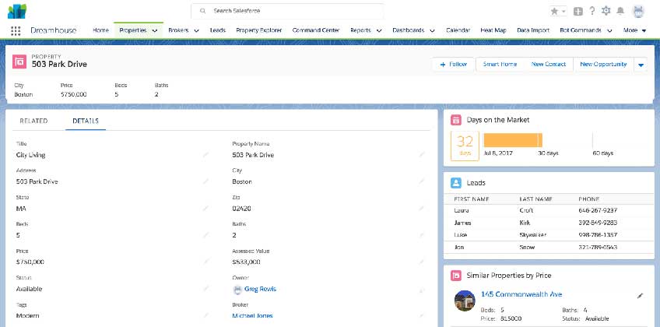The height and width of the screenshot is (327, 660).
Task: Click the 32 days counter box
Action: point(465,146)
